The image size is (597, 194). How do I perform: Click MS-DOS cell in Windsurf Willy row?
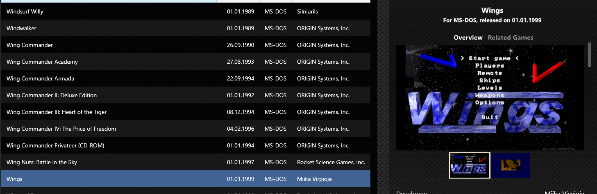(x=276, y=11)
